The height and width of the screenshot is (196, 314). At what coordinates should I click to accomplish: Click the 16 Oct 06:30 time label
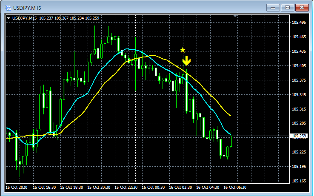pos(235,187)
